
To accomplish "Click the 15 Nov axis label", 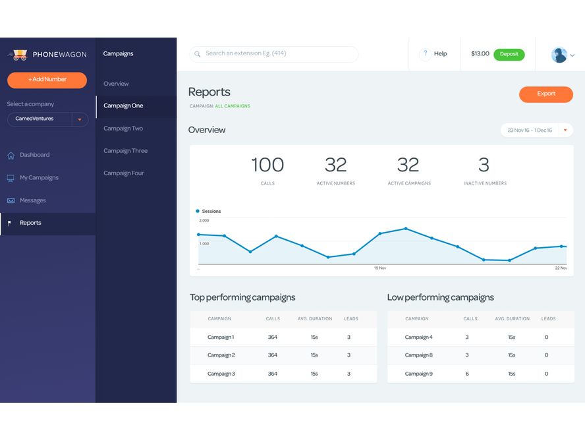I will [x=380, y=268].
